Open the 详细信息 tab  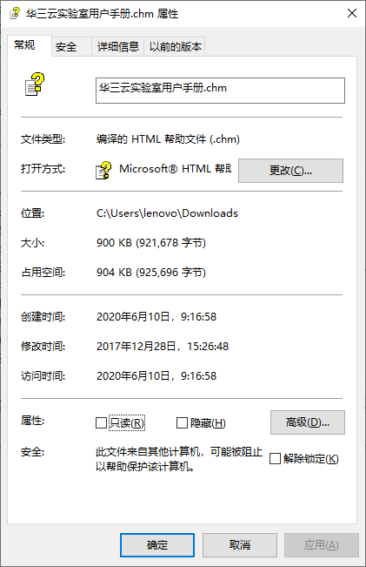tap(118, 47)
